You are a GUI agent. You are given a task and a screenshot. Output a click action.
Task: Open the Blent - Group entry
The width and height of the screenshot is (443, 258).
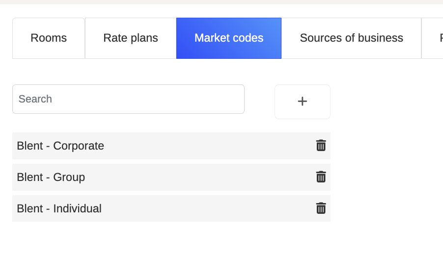point(171,177)
